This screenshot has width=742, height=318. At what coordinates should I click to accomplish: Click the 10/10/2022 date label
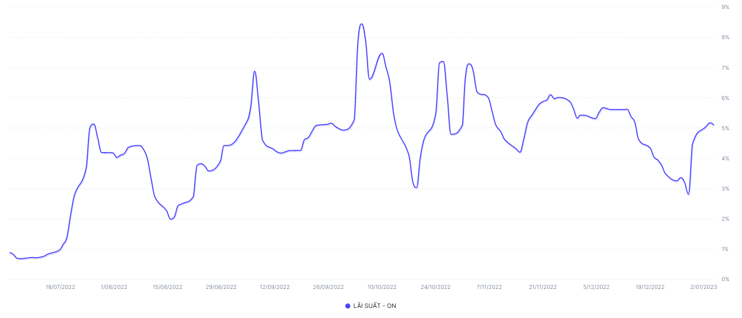click(382, 287)
